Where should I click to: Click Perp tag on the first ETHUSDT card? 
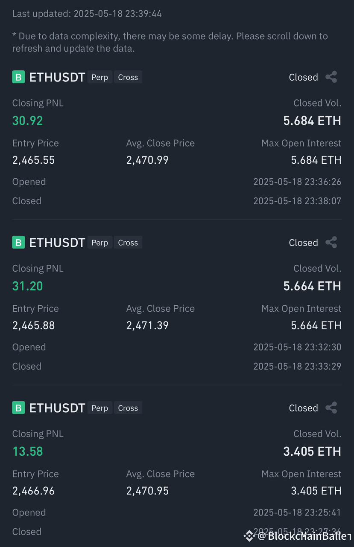100,77
